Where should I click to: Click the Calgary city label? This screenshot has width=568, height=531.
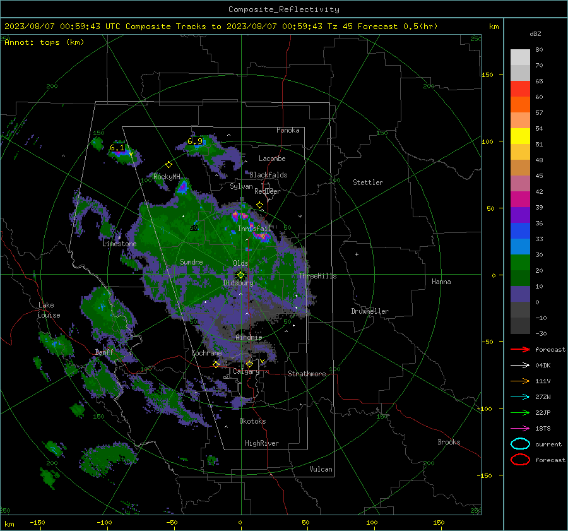coord(246,371)
